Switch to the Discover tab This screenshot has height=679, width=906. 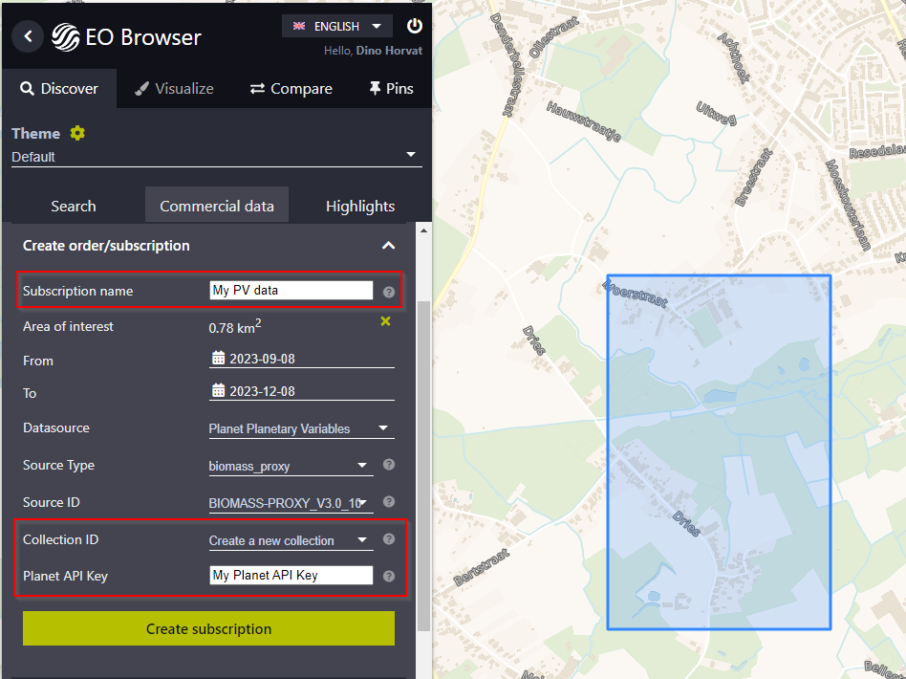click(59, 89)
